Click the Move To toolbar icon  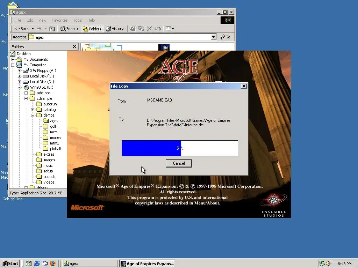point(133,29)
